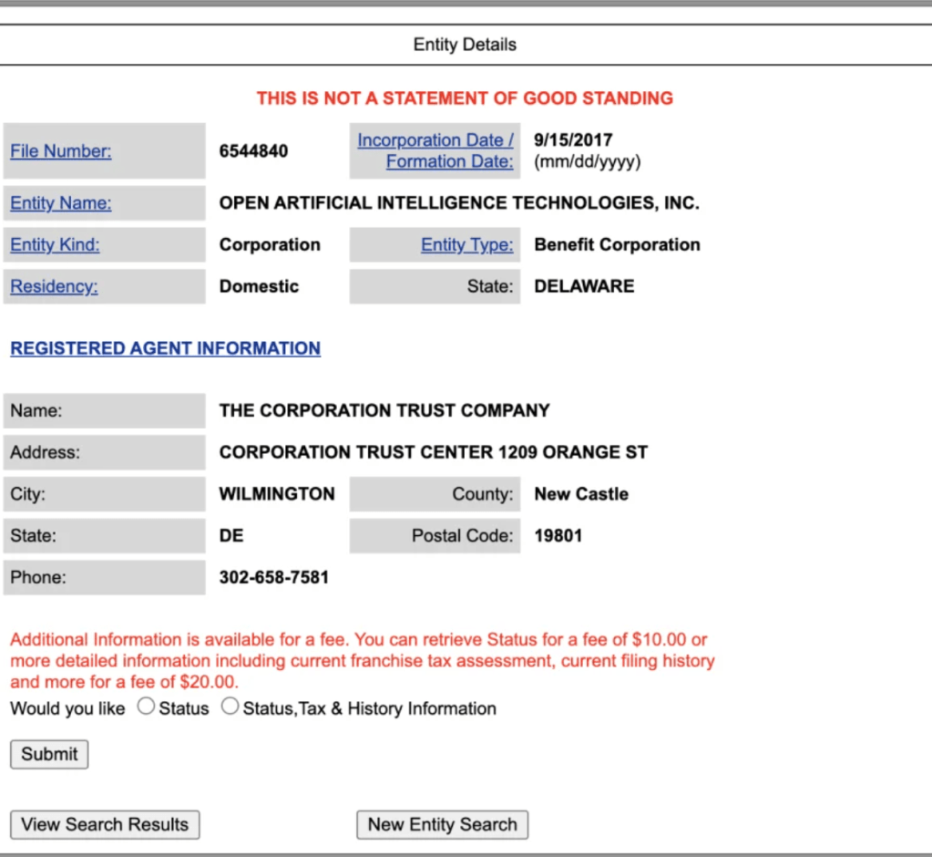
Task: Open the Residency link
Action: [54, 286]
